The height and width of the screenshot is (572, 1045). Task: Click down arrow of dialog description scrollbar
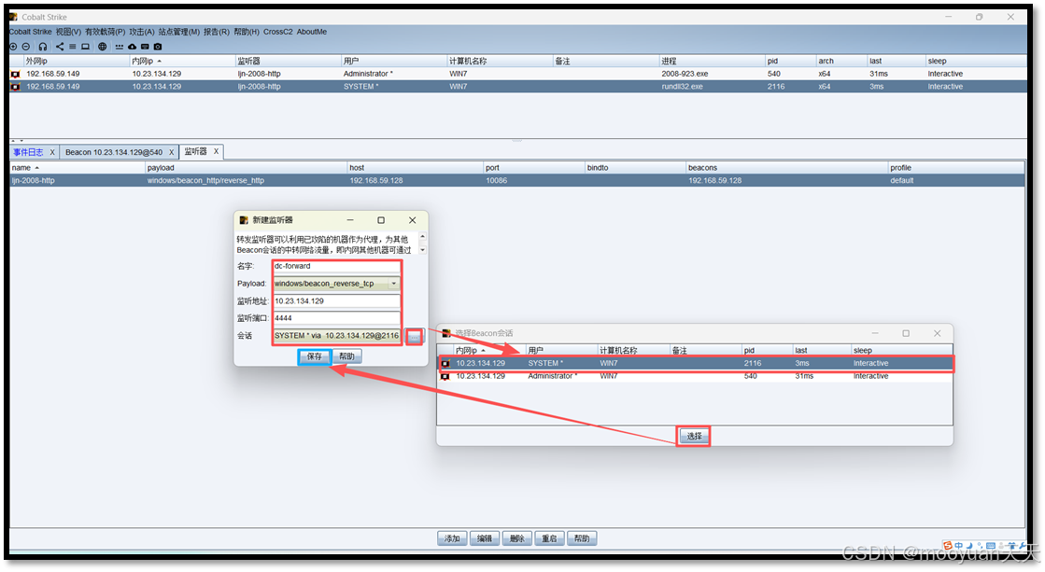click(x=422, y=250)
